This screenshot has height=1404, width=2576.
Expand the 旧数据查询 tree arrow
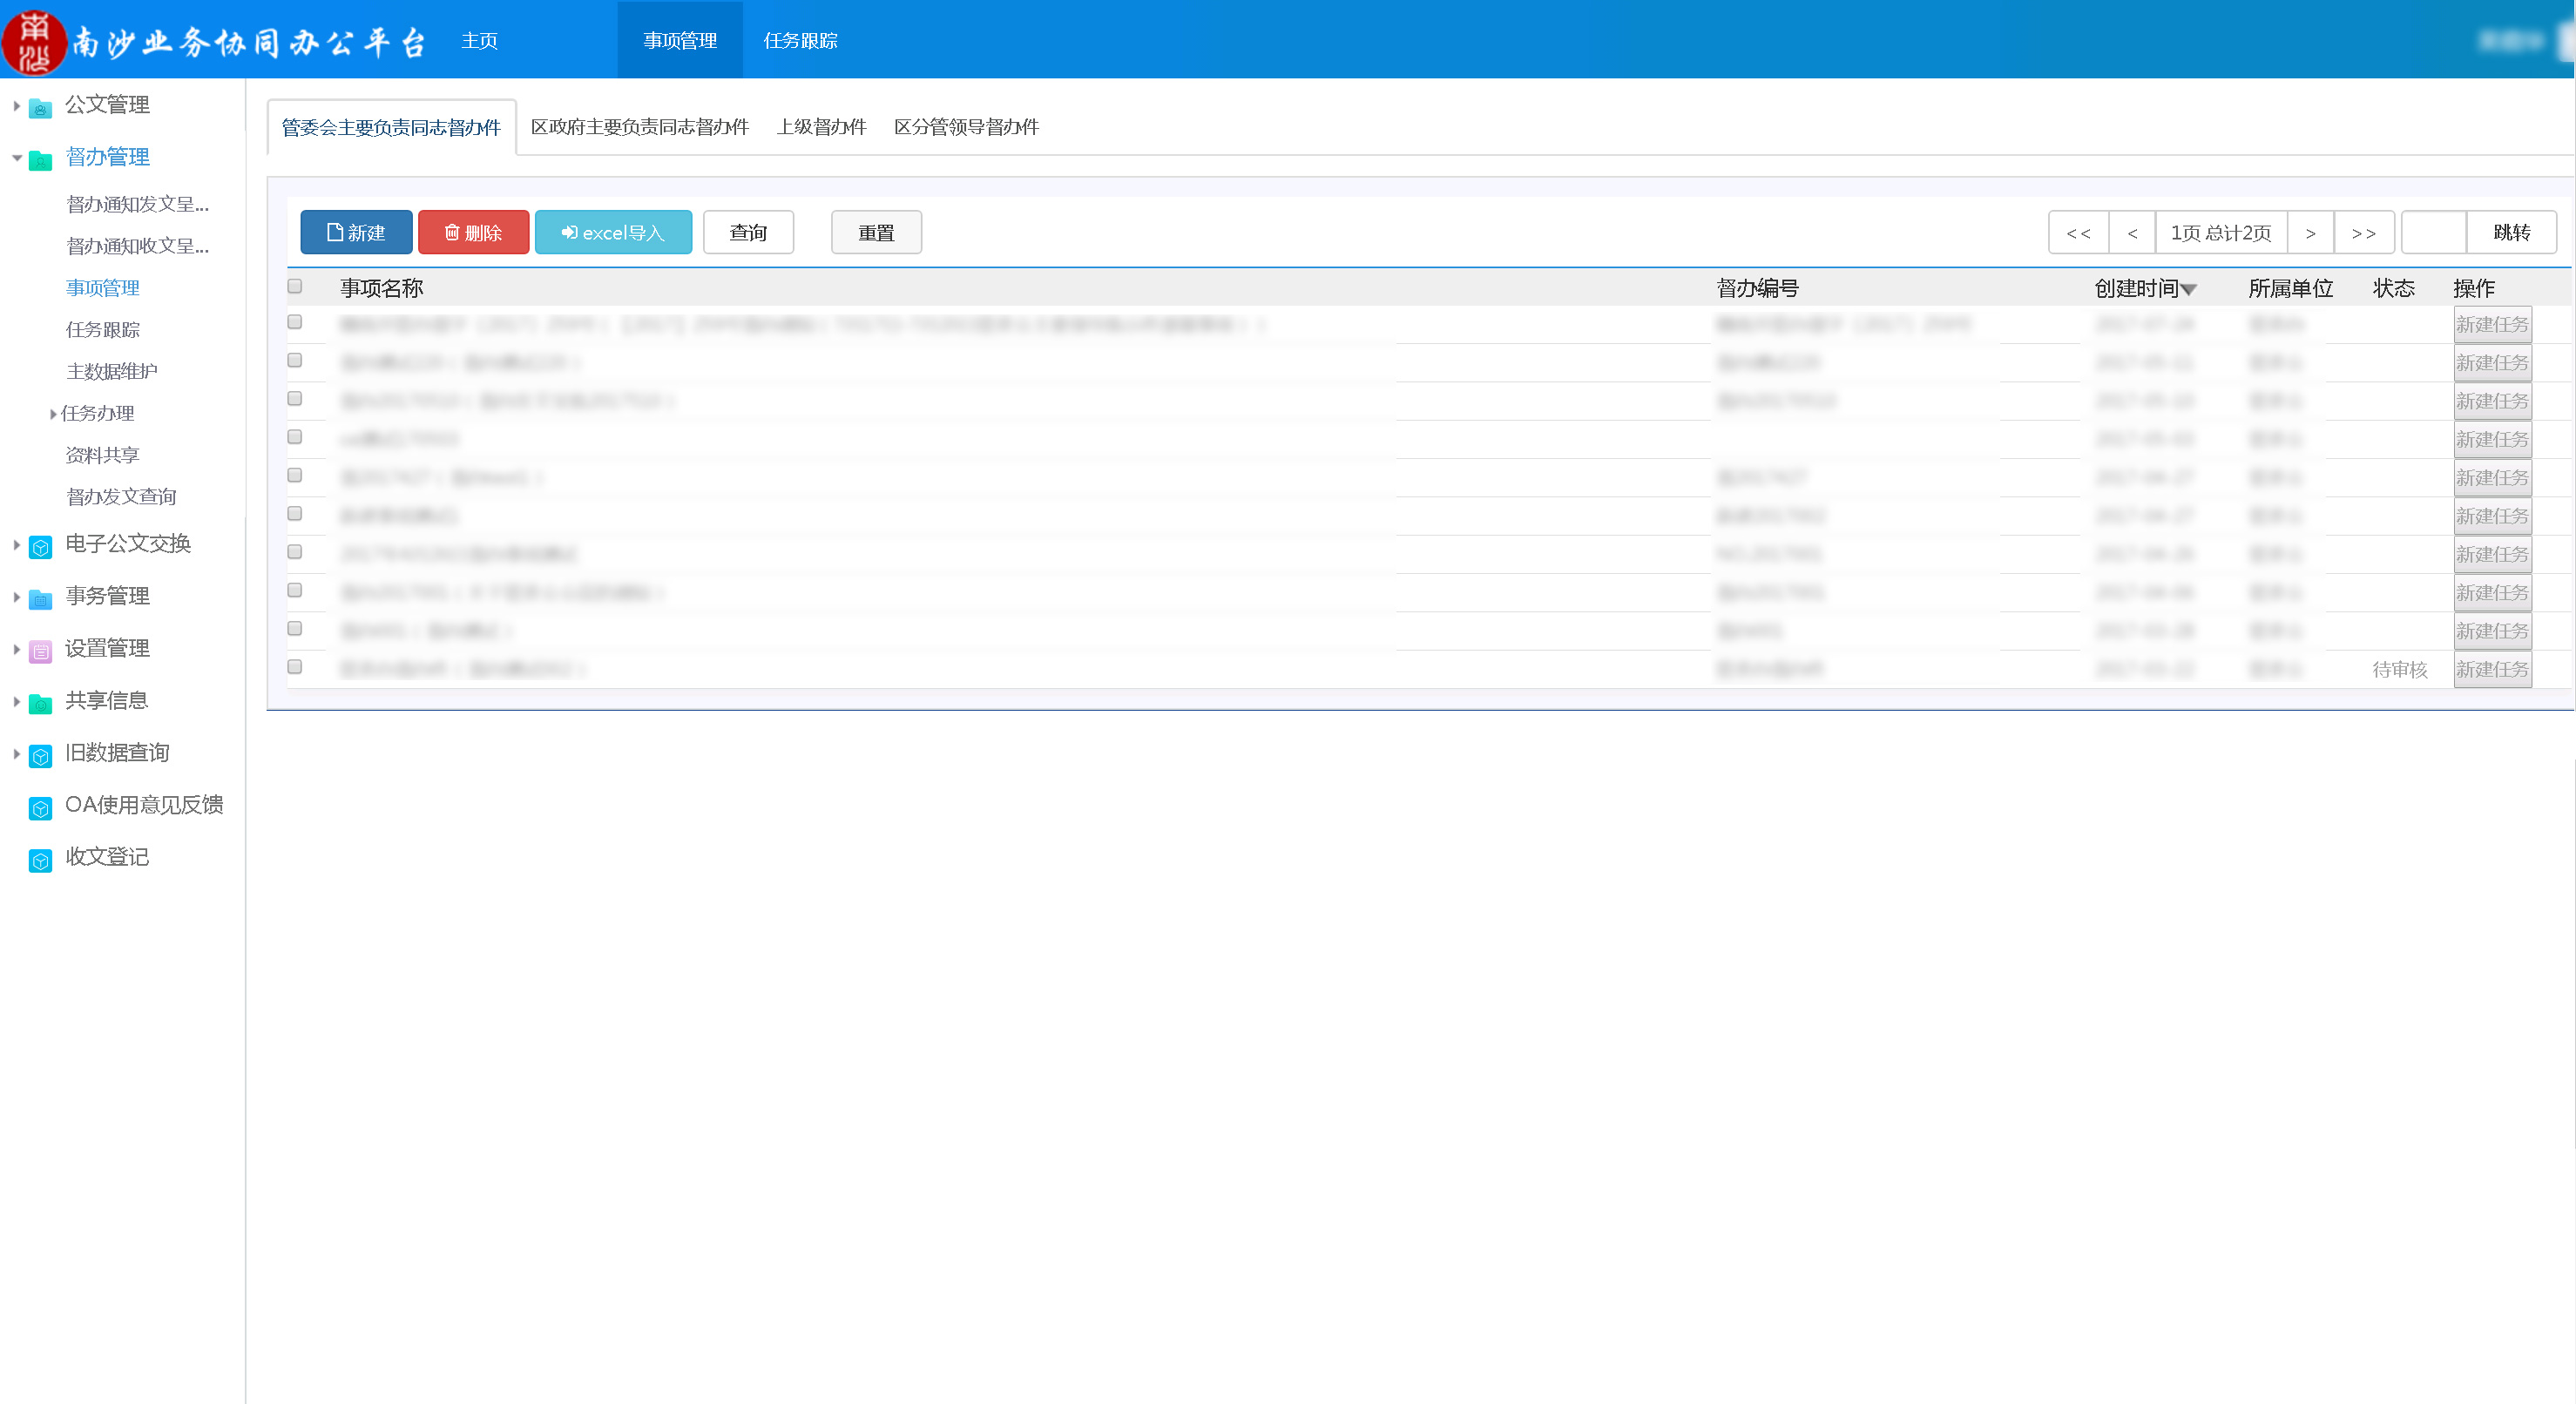click(x=16, y=753)
